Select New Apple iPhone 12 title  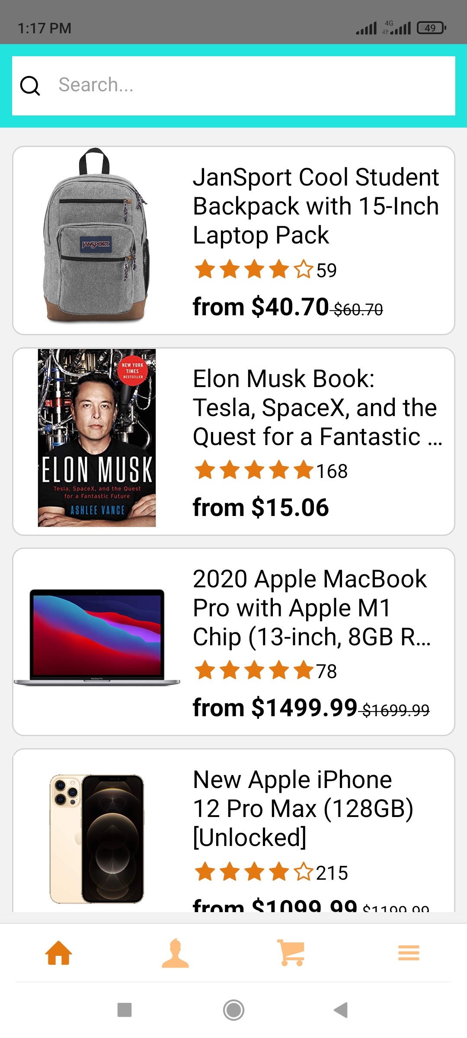coord(303,808)
